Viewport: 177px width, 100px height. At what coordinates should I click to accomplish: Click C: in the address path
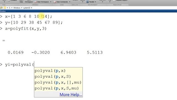tap(10, 8)
